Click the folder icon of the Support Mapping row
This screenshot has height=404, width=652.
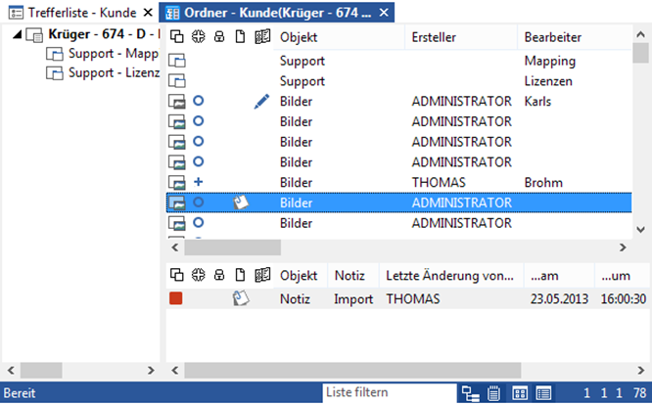pyautogui.click(x=177, y=61)
